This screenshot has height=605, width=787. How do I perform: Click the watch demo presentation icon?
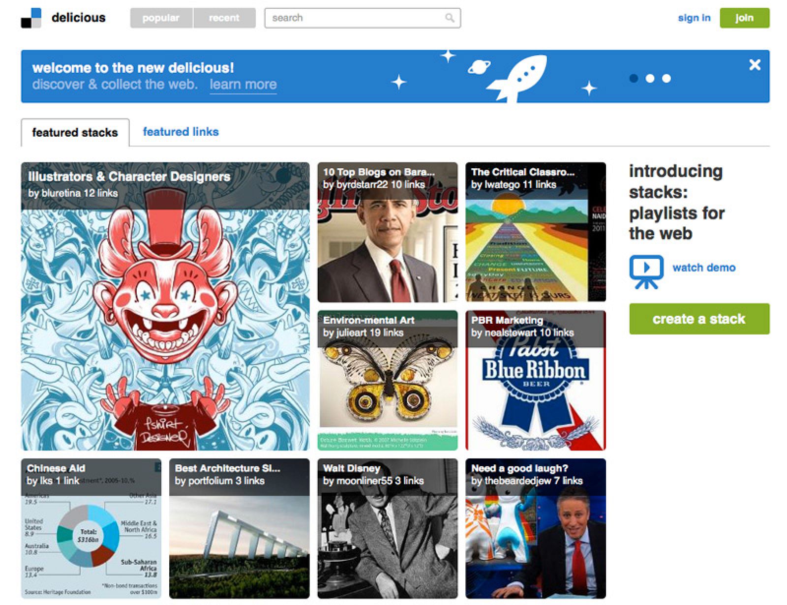pyautogui.click(x=646, y=271)
